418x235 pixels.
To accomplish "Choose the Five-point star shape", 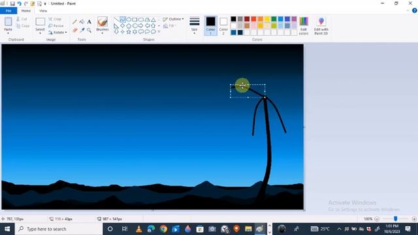I will [129, 32].
